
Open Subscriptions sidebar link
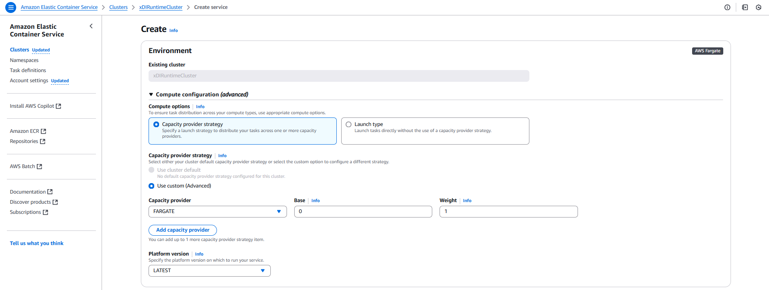[x=25, y=212]
